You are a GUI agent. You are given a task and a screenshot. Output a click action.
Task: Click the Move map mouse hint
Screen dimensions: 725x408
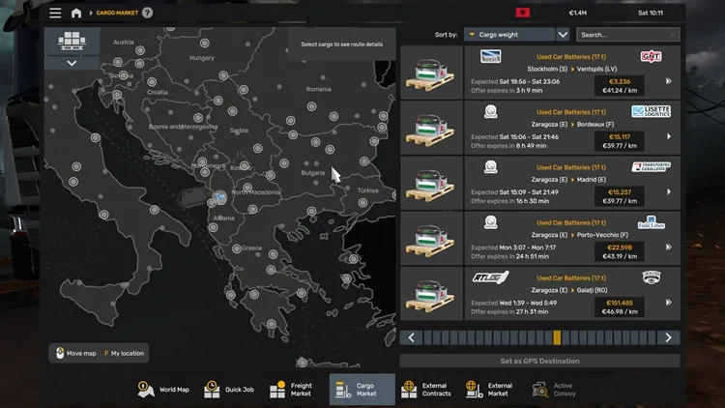tap(76, 353)
